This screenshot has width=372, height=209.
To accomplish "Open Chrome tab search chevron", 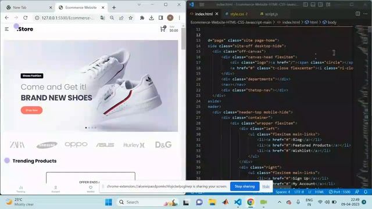I will click(139, 5).
